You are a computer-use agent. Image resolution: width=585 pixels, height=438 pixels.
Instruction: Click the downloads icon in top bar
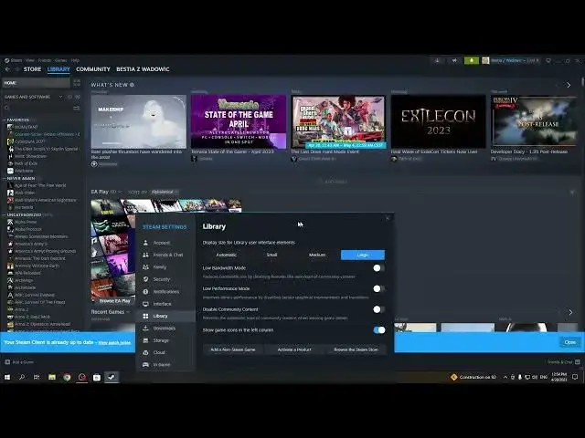click(437, 60)
